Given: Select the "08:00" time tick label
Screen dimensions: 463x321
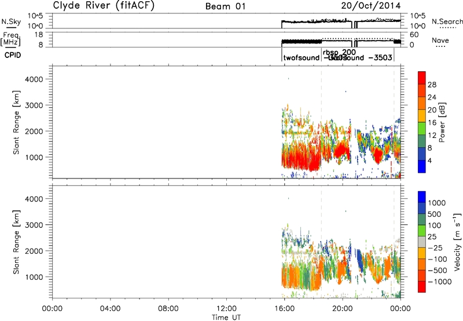Looking at the screenshot, I should point(168,309).
